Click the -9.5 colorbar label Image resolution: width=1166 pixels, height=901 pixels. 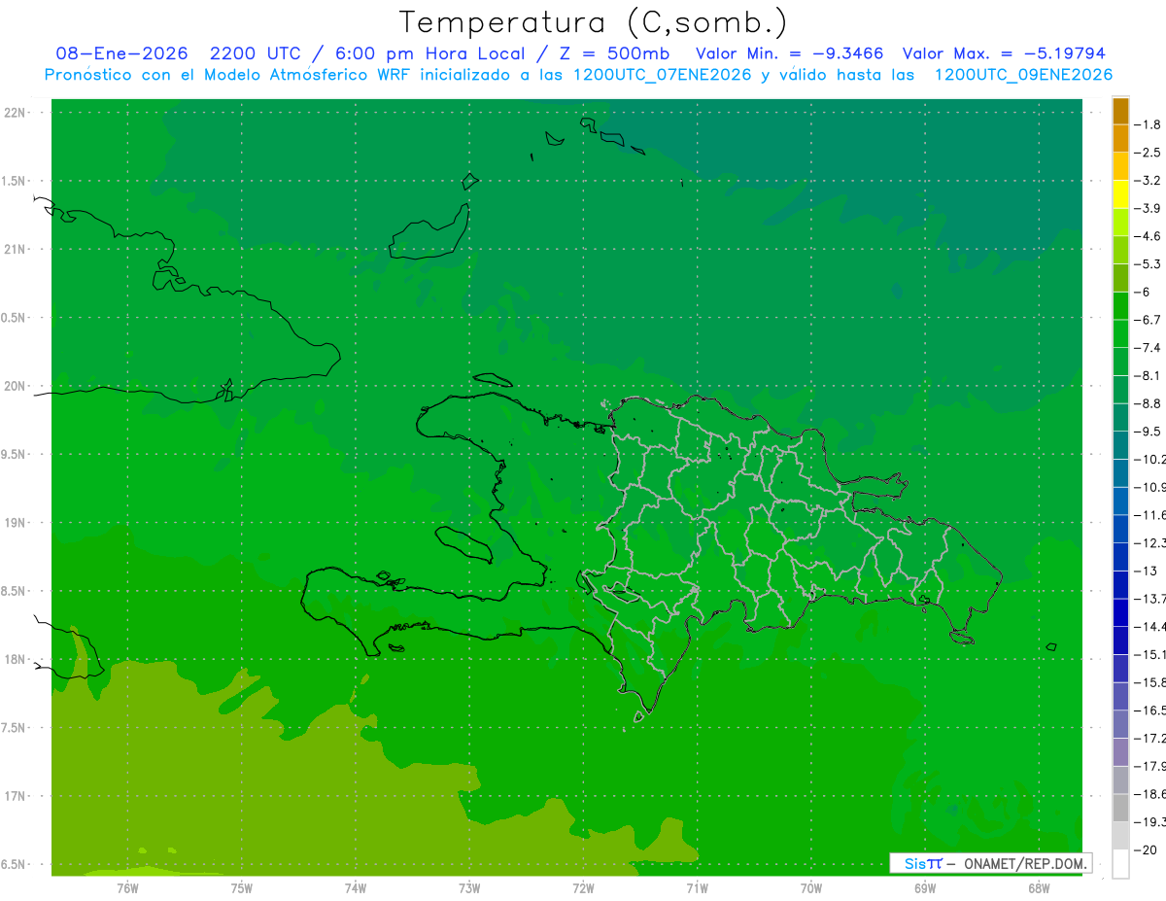(x=1148, y=431)
